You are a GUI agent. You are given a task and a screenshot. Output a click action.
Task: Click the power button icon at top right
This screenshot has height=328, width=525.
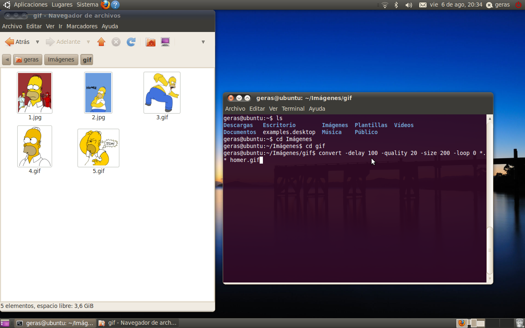pos(518,5)
